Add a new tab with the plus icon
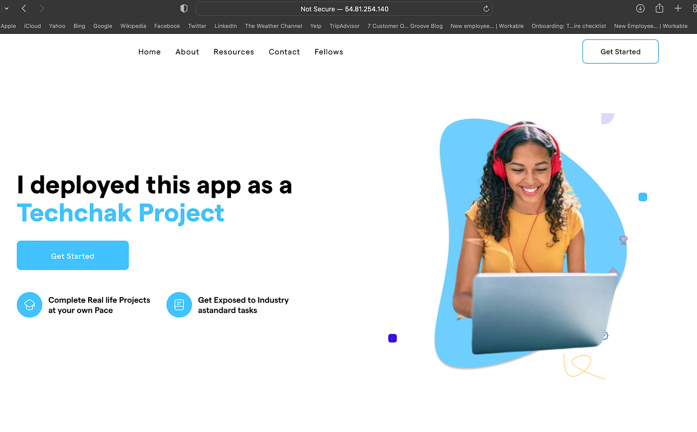 click(x=678, y=8)
